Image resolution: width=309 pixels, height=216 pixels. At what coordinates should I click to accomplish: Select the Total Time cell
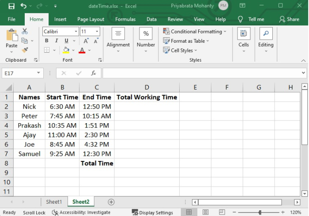(x=97, y=163)
